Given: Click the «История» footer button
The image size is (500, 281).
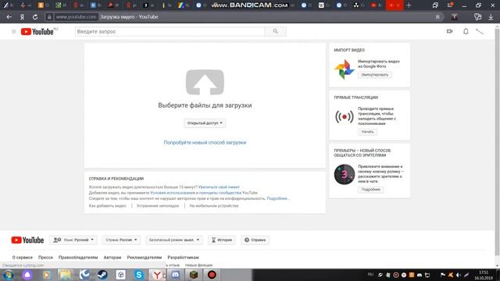Looking at the screenshot, I should click(222, 240).
